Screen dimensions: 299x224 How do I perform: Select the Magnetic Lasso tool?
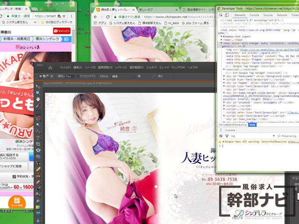(38, 119)
